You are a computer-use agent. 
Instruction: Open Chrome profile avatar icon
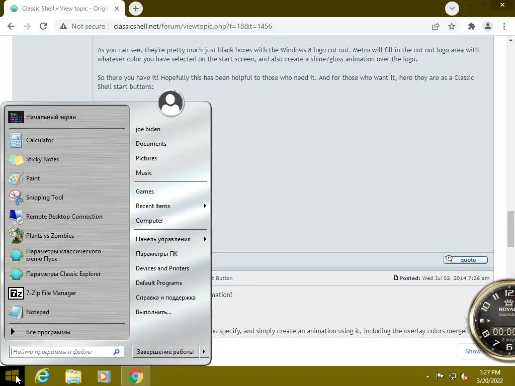pos(488,26)
